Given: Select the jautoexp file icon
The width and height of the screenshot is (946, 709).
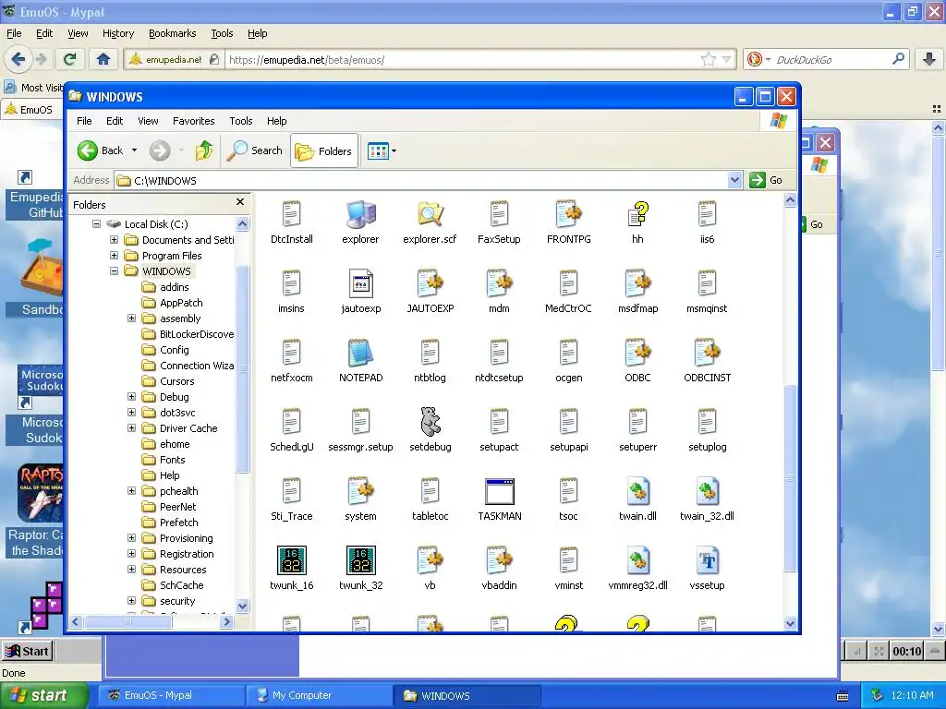Looking at the screenshot, I should click(x=361, y=283).
